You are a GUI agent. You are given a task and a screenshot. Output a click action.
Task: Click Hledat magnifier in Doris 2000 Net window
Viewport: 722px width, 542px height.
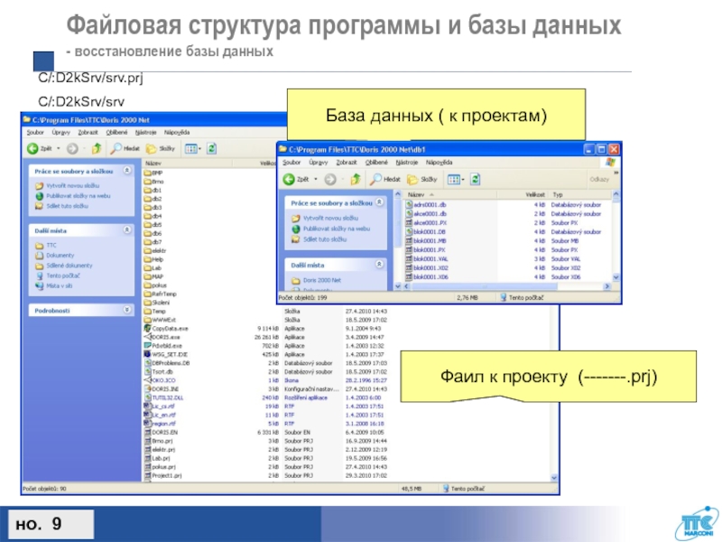coord(116,148)
